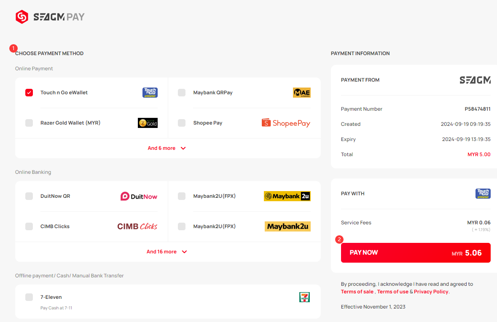The height and width of the screenshot is (322, 497).
Task: Click the DuitNow QR label
Action: click(x=55, y=196)
